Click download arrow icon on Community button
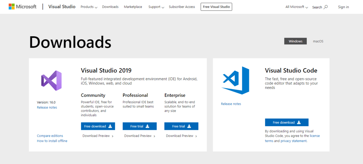The width and height of the screenshot is (363, 164). click(110, 126)
